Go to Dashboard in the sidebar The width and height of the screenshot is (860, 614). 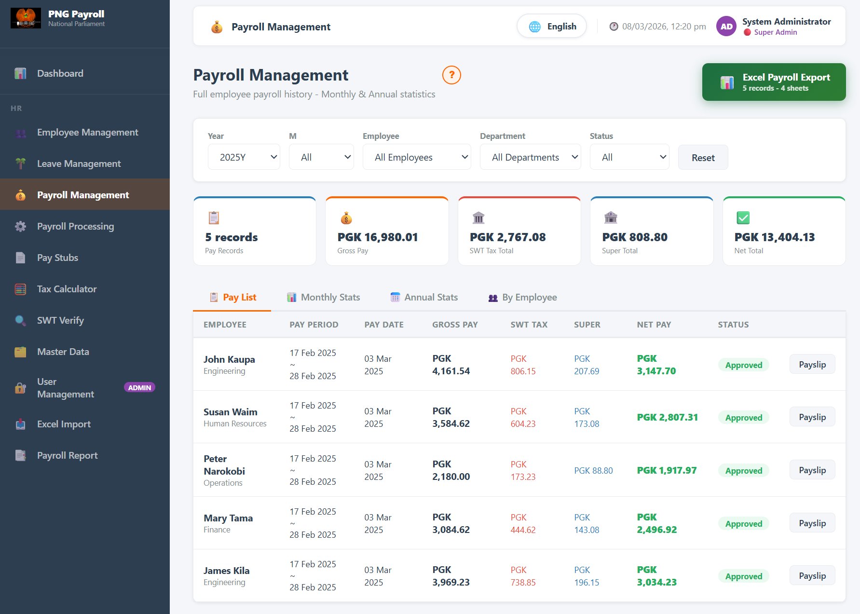[x=85, y=73]
